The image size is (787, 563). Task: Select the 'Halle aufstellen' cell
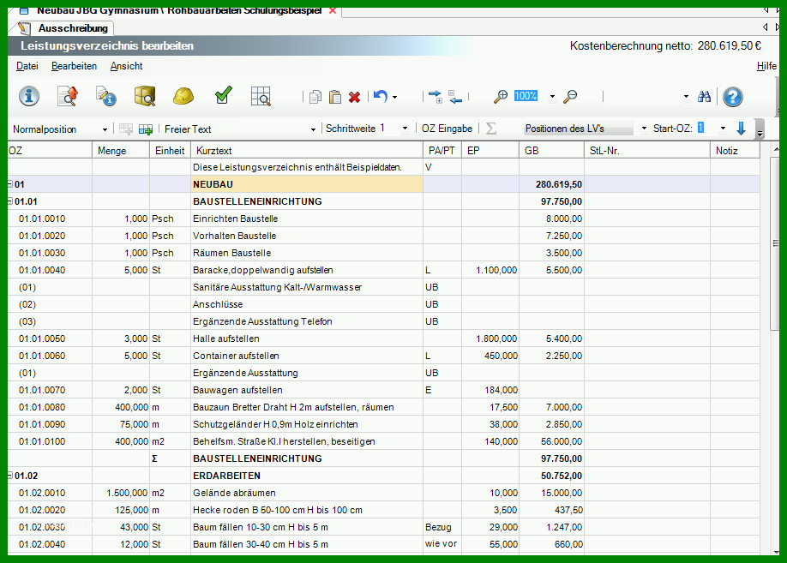(307, 338)
